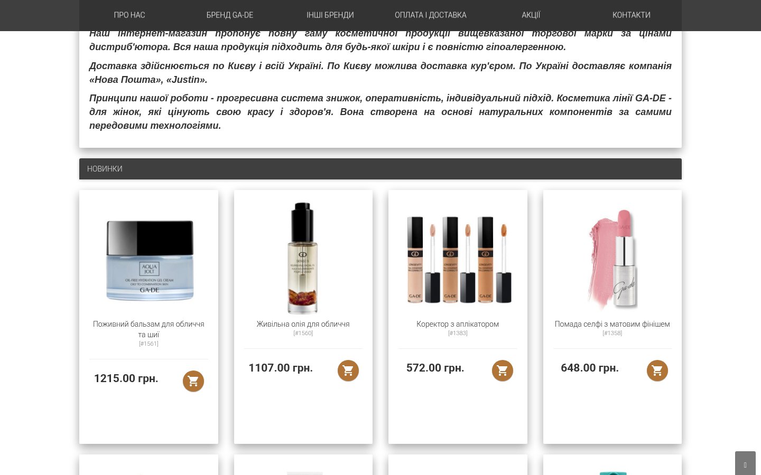The image size is (761, 475).
Task: Open the three concealer tubes image
Action: coord(458,260)
